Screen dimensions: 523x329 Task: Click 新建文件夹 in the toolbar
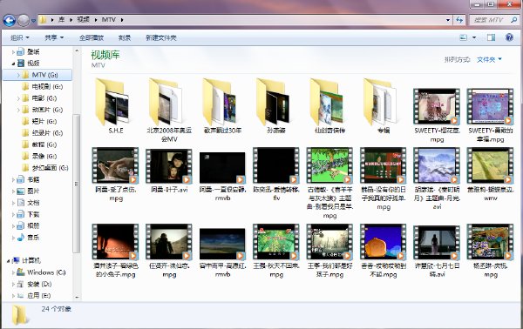(161, 37)
